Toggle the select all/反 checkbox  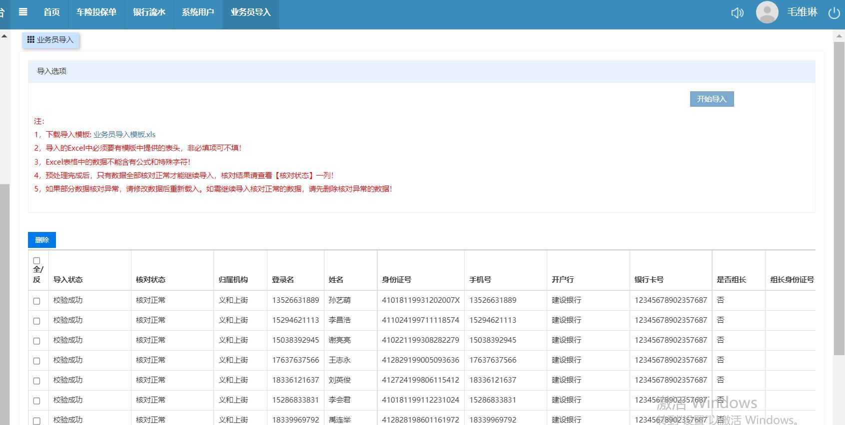pos(36,261)
